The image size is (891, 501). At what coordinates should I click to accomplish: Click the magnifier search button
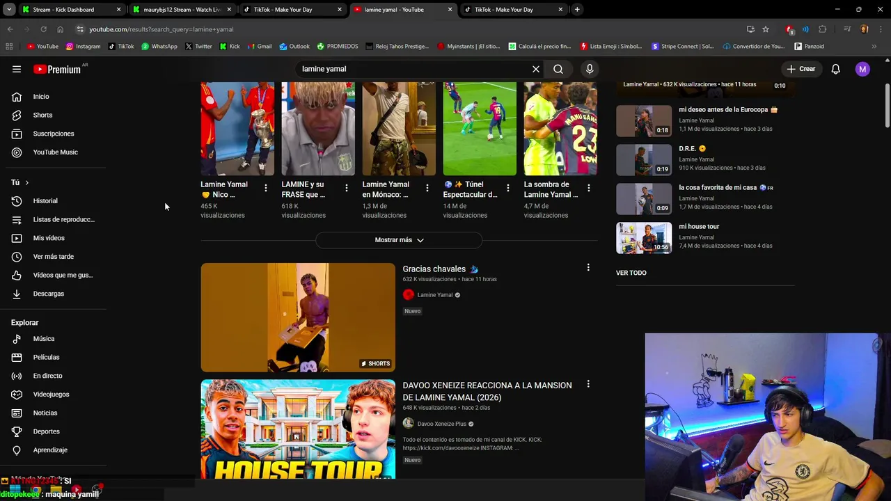pos(558,69)
